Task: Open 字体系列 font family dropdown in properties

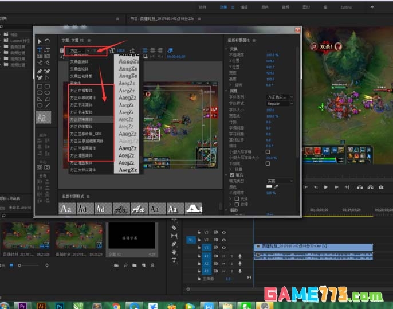Action: point(280,97)
